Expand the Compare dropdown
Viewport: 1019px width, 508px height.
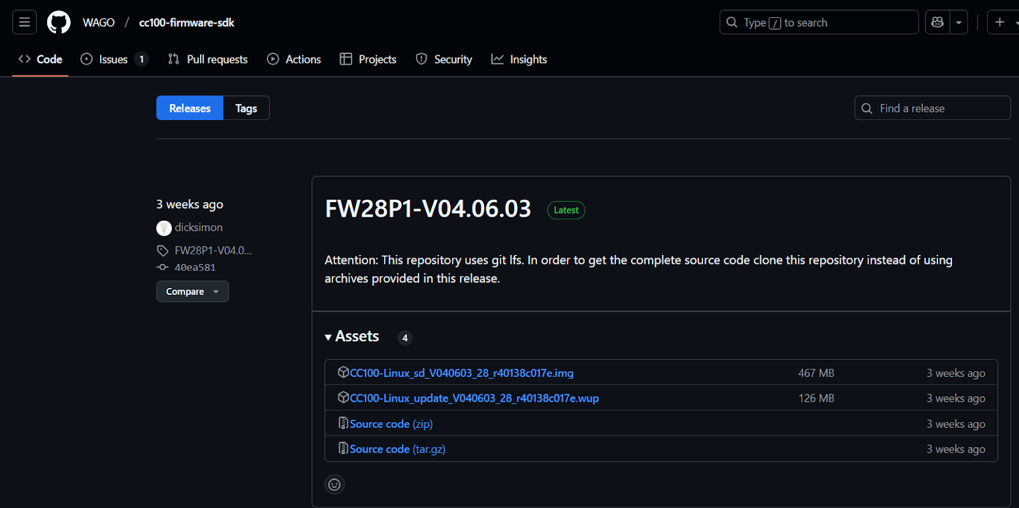192,291
